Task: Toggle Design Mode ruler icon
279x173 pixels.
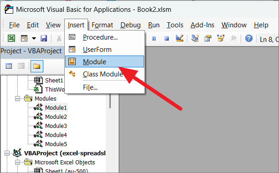Action: (179, 38)
